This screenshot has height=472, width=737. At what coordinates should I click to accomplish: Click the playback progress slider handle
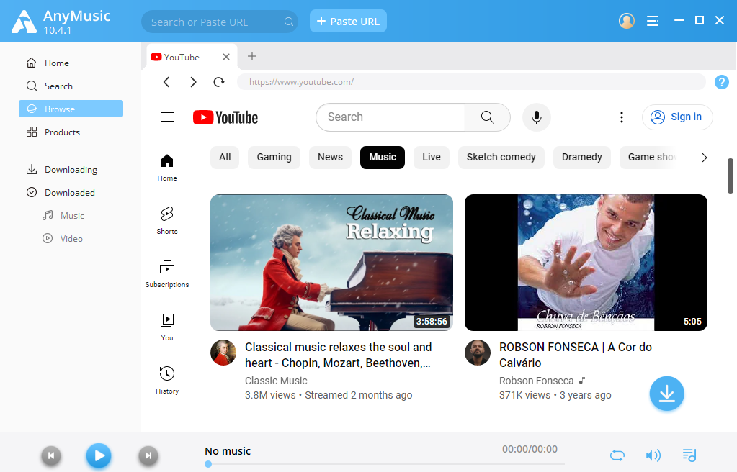tap(208, 465)
